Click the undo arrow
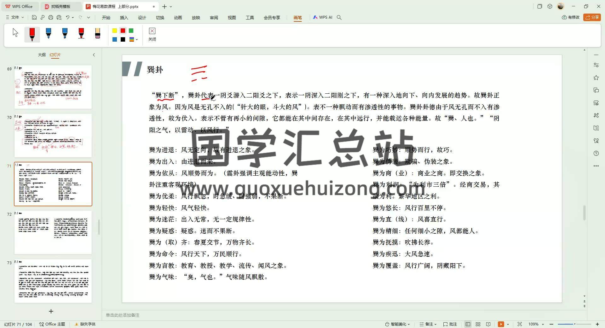 [x=67, y=17]
